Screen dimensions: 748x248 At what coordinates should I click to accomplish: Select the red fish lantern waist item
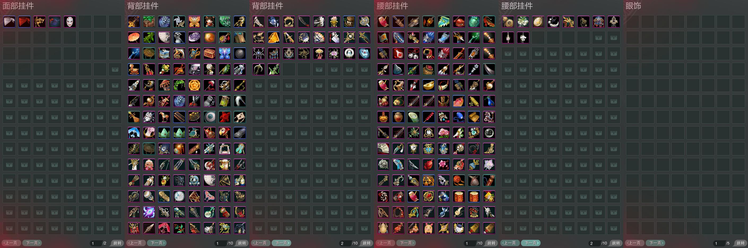click(459, 101)
